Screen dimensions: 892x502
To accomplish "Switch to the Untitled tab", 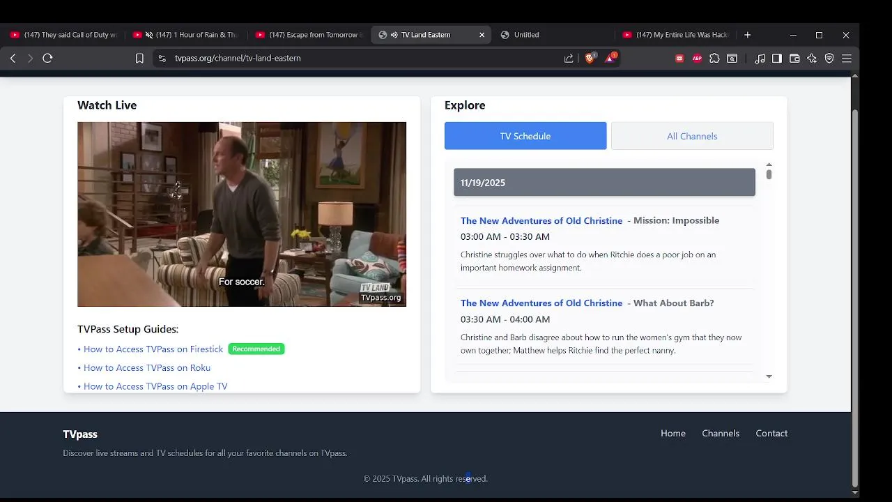I will click(x=555, y=35).
